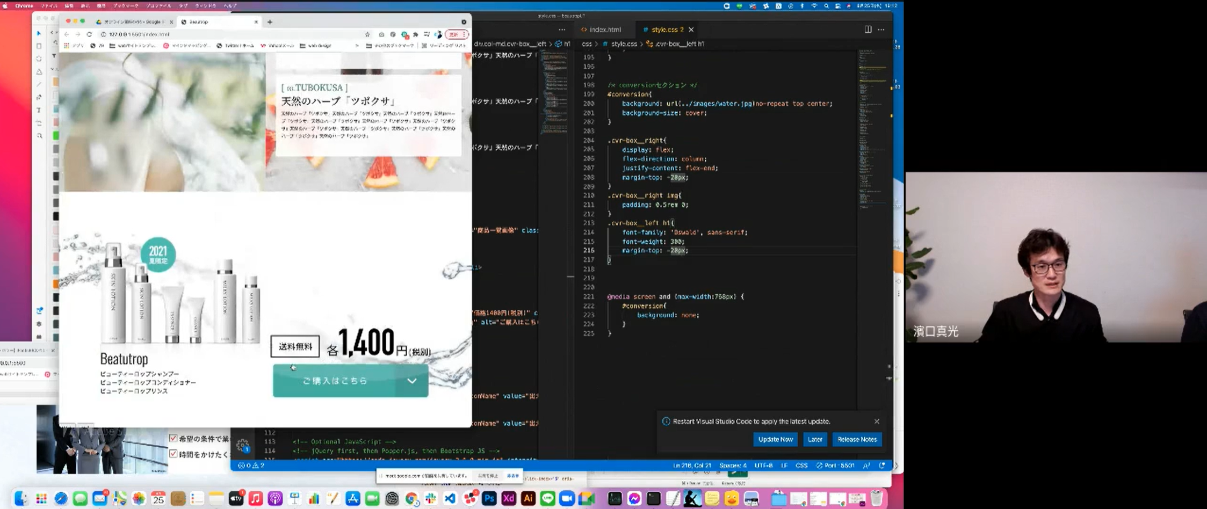Click the Port: 5501 Live Server status

(x=835, y=466)
